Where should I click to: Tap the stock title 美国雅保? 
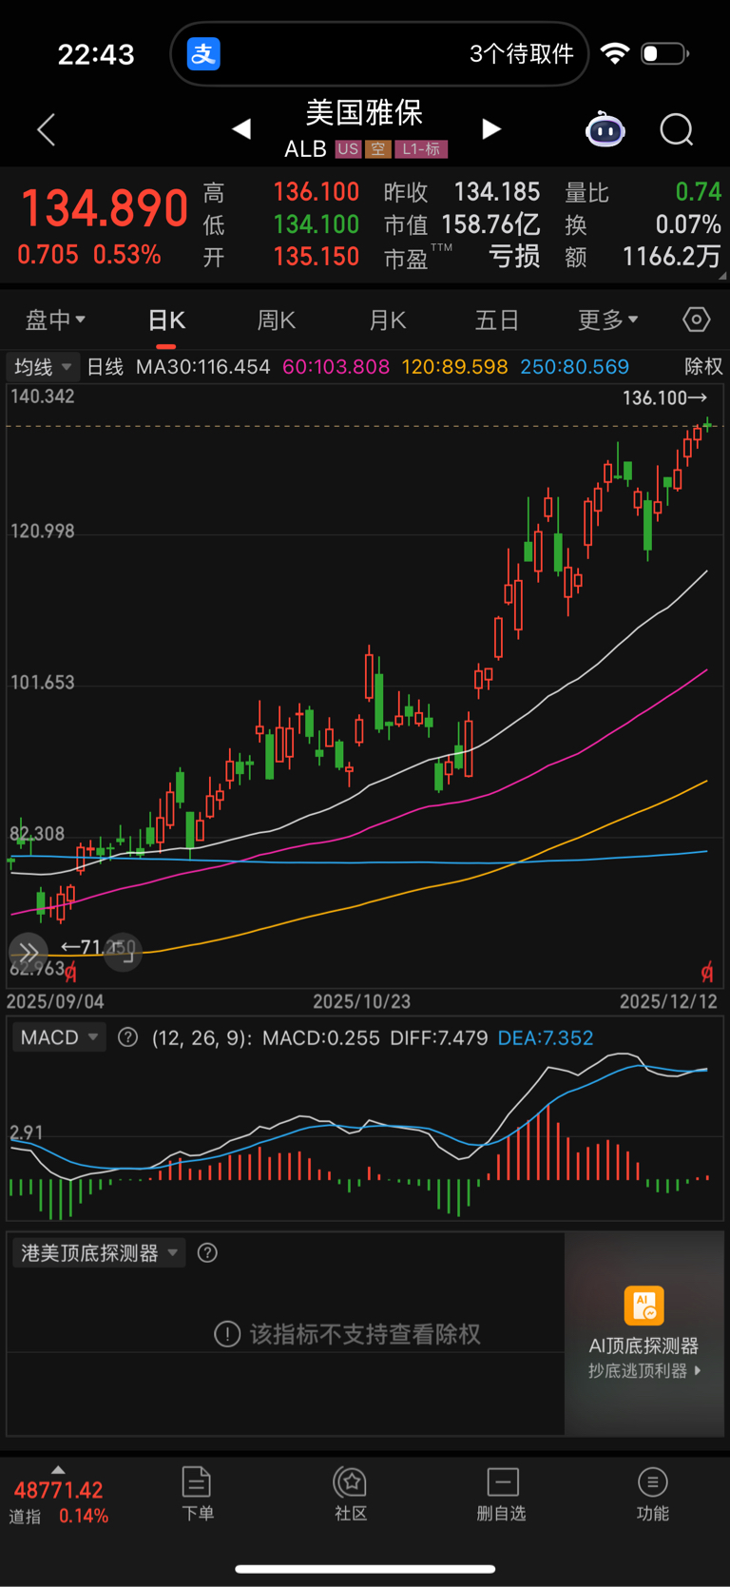point(364,112)
